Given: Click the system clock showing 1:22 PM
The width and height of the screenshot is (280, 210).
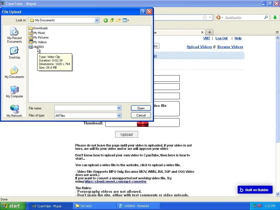Looking at the screenshot, I should coord(270,206).
